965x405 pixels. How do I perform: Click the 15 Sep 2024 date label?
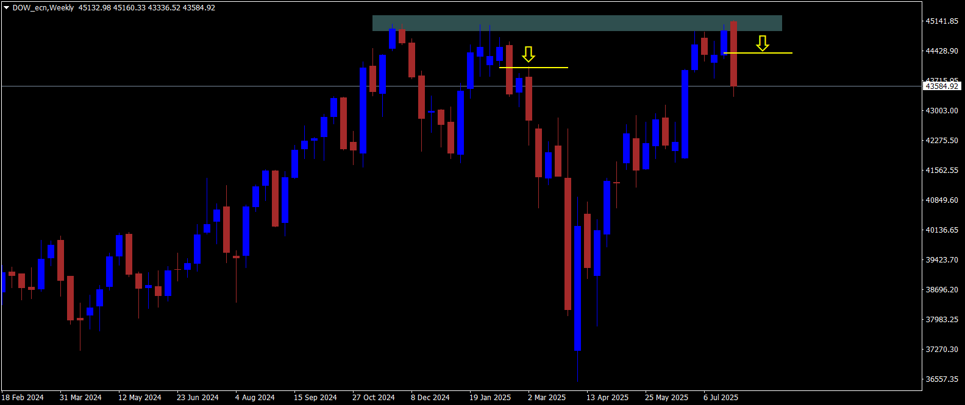pyautogui.click(x=315, y=398)
